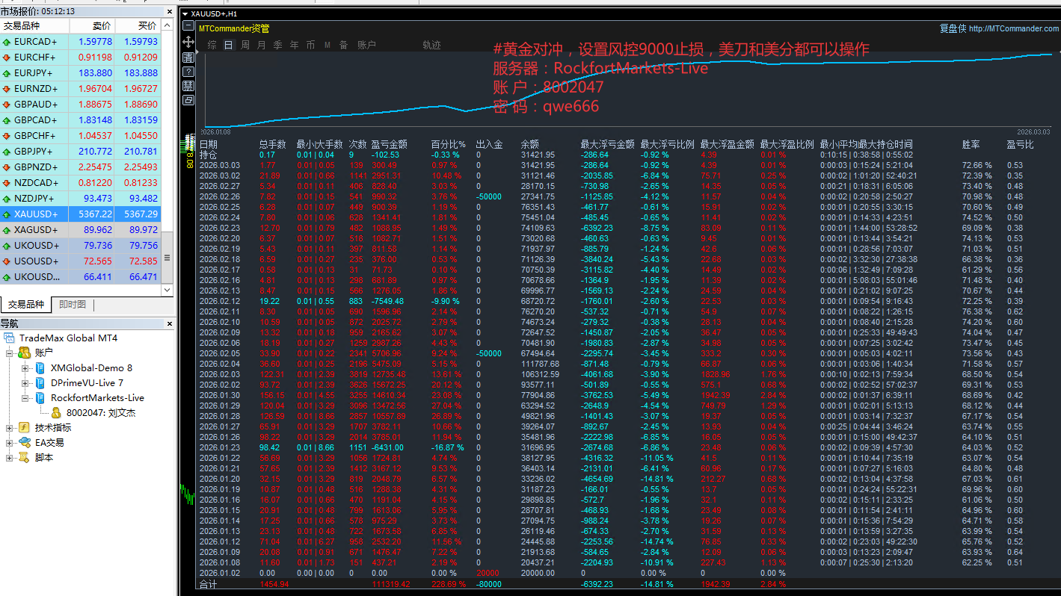Viewport: 1061px width, 596px height.
Task: Expand the EA交易 node
Action: click(x=10, y=443)
